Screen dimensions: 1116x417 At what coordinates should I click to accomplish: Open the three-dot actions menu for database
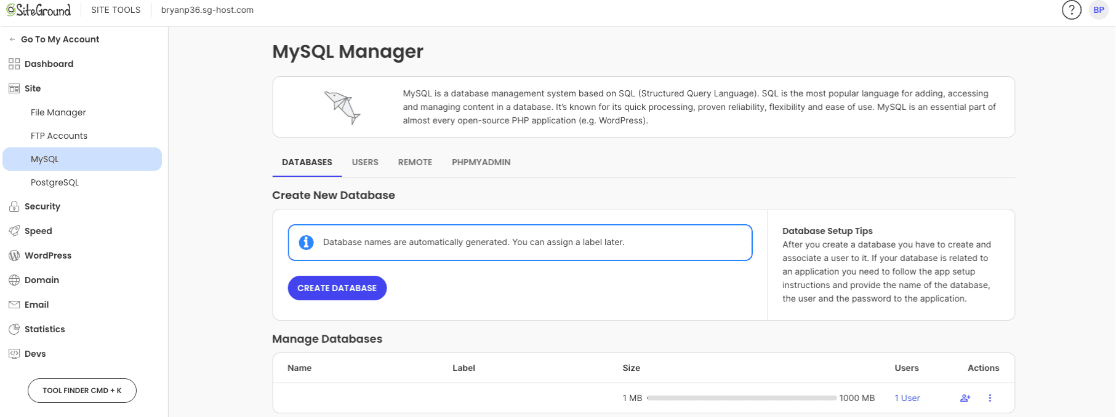pos(990,398)
